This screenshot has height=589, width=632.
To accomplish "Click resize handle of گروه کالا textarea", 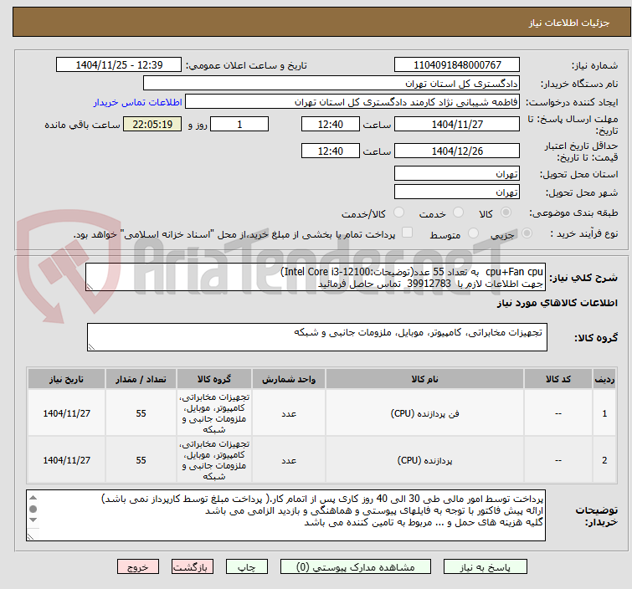I will coord(91,347).
